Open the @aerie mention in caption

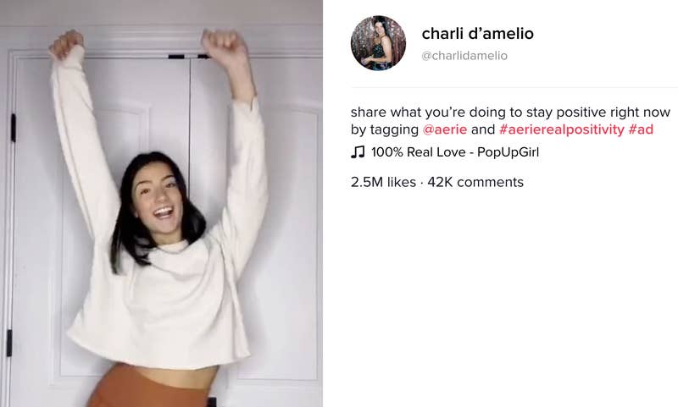point(444,129)
